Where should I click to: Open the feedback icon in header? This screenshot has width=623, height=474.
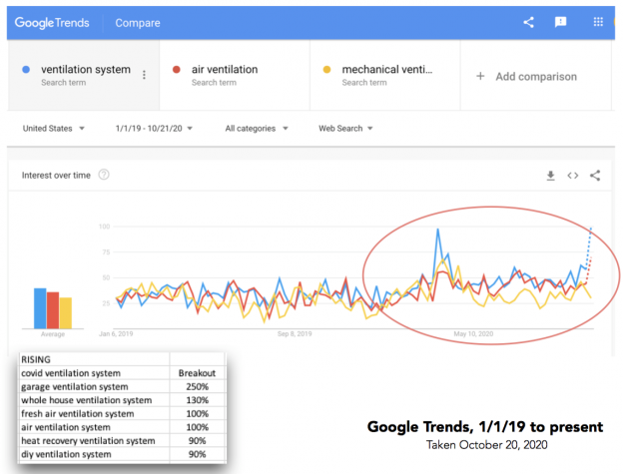click(x=561, y=22)
